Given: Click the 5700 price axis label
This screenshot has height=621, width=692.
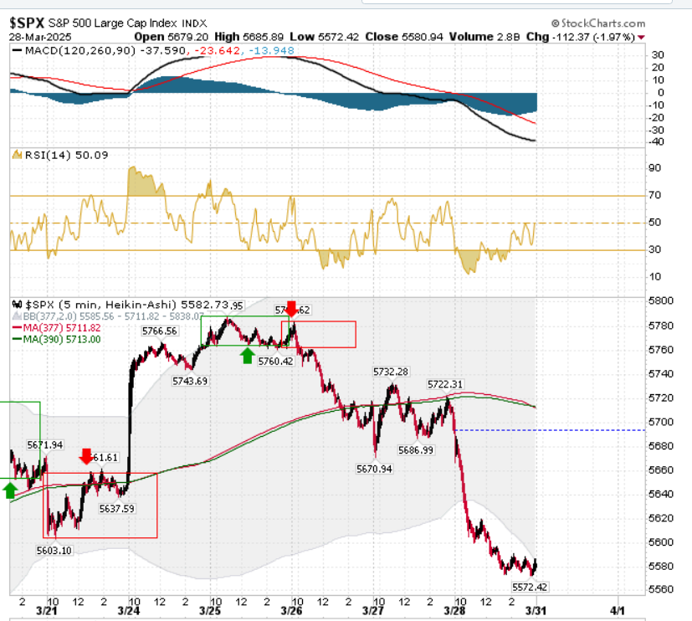Looking at the screenshot, I should click(x=661, y=422).
